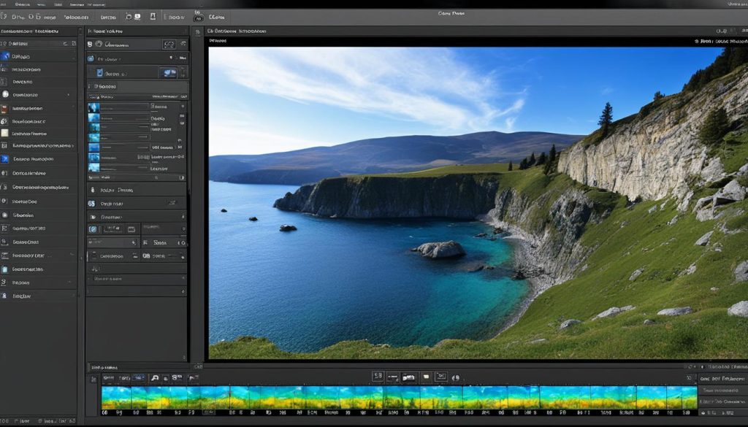Image resolution: width=748 pixels, height=427 pixels.
Task: Expand the arrow on the white-circle sidebar row
Action: click(68, 95)
